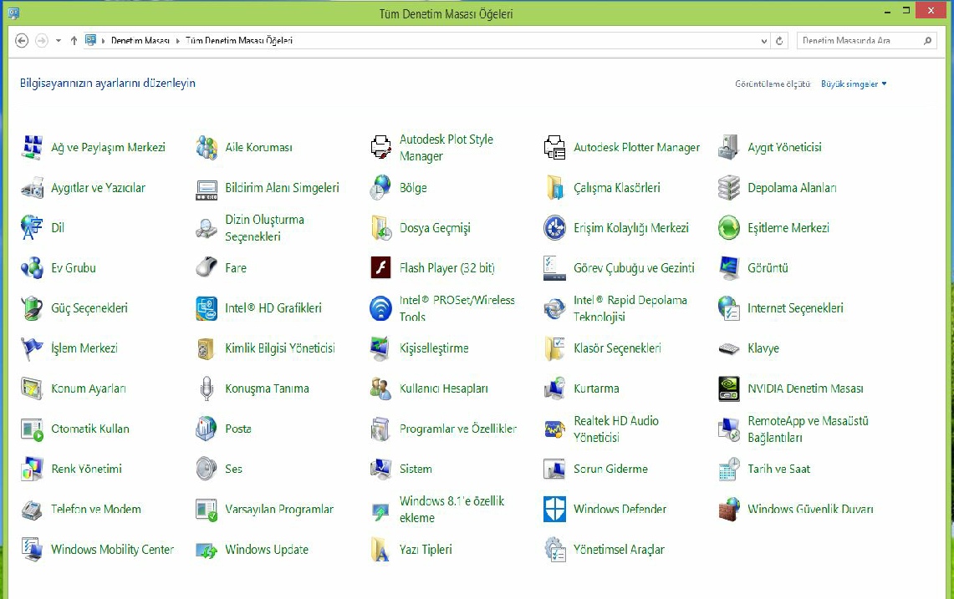
Task: Click the Forward navigation button
Action: click(41, 41)
